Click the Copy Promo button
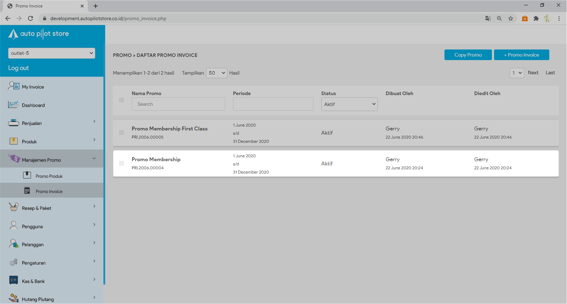 (468, 55)
